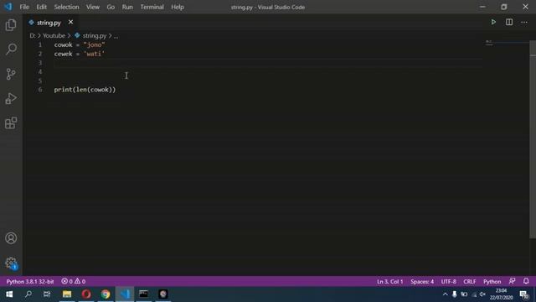Viewport: 536px width, 302px height.
Task: Open Google Chrome from the taskbar
Action: coord(106,294)
